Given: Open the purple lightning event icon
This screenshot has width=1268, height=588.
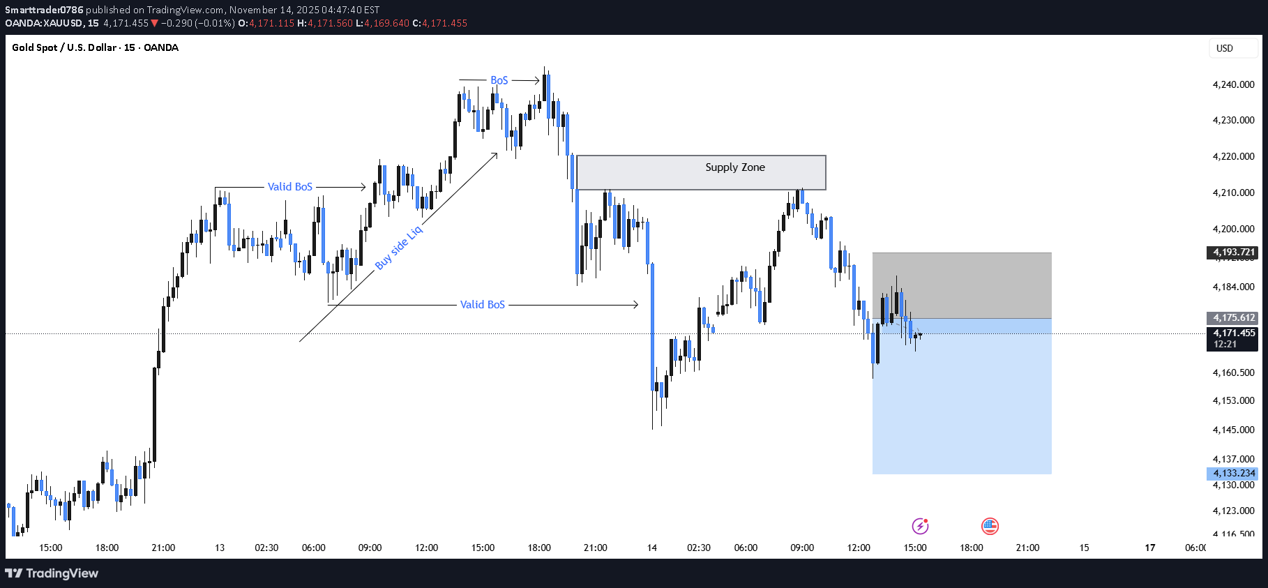Looking at the screenshot, I should [x=920, y=526].
